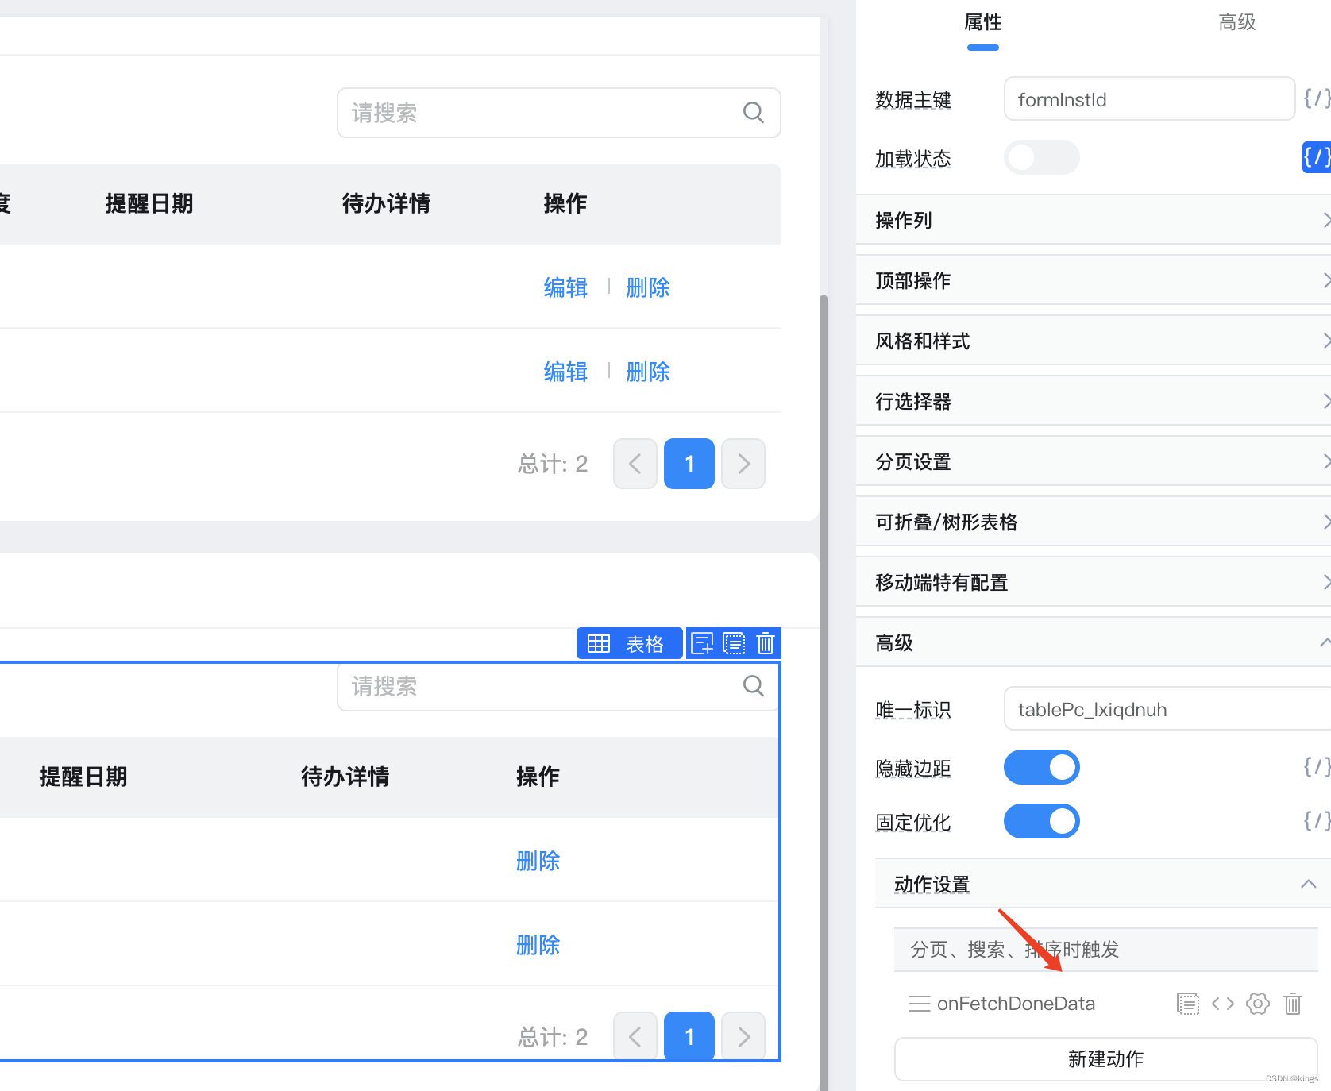The image size is (1331, 1091).
Task: Click the copy component icon in table toolbar
Action: pos(734,643)
